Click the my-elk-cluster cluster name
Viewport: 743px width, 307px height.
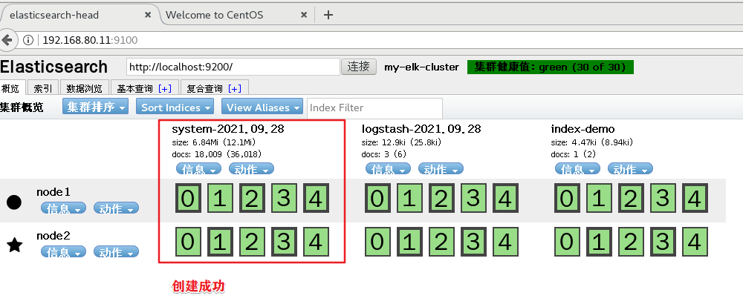click(x=421, y=67)
